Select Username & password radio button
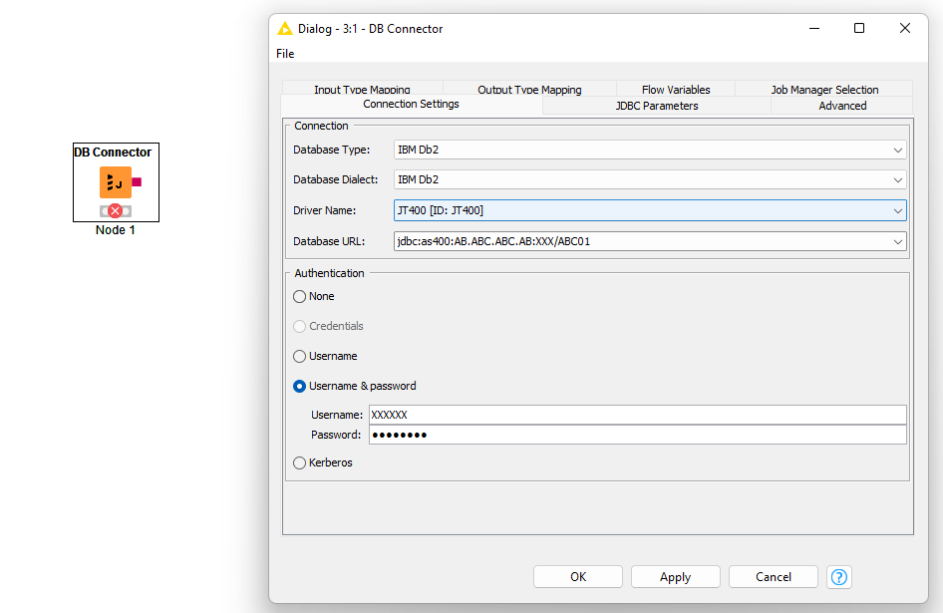The width and height of the screenshot is (943, 613). coord(300,386)
